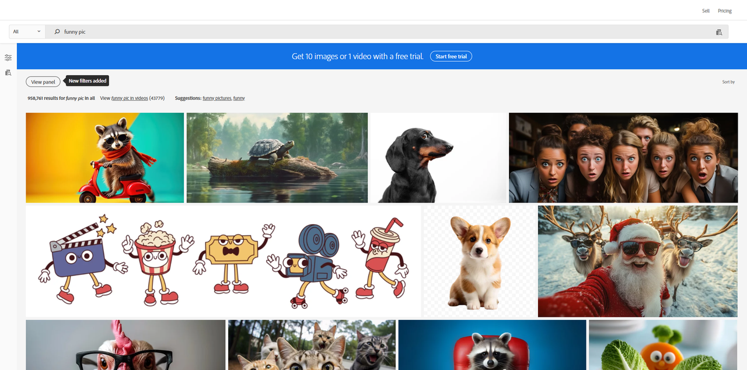Image resolution: width=747 pixels, height=370 pixels.
Task: Click the magnifying glass icon in the search field
Action: pyautogui.click(x=56, y=32)
